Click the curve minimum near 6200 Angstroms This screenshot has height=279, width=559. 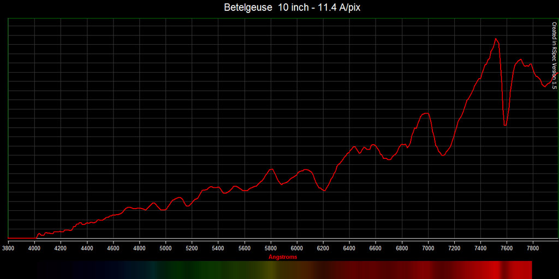coord(325,191)
